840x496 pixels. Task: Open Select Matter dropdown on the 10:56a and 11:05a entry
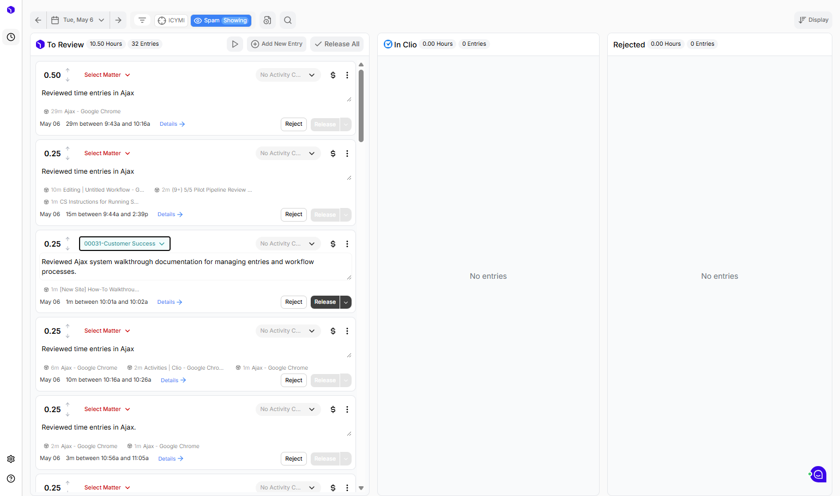pos(107,409)
